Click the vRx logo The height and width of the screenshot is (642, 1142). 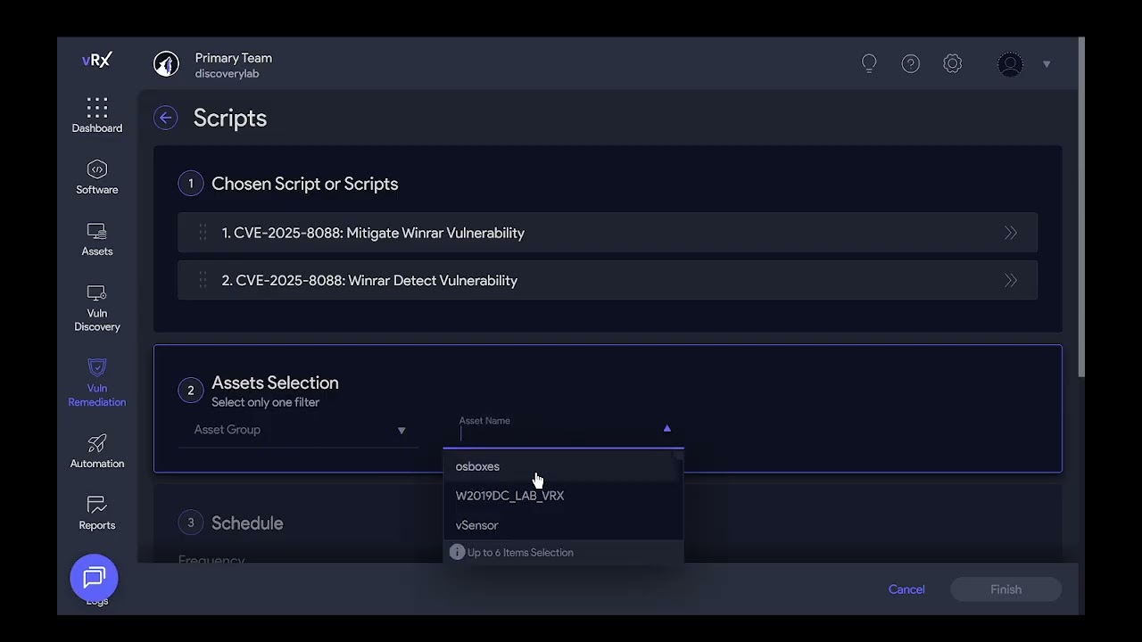(x=96, y=61)
